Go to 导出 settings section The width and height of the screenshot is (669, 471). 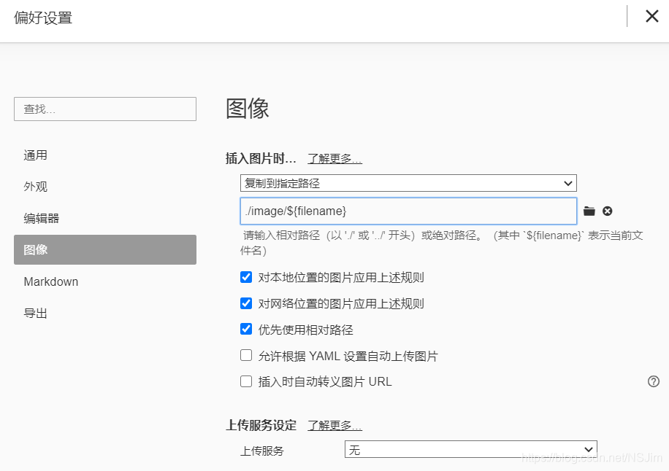click(105, 313)
